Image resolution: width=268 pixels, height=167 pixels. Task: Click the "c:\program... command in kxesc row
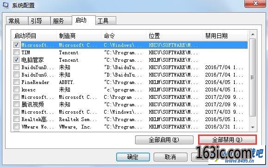tap(123, 90)
